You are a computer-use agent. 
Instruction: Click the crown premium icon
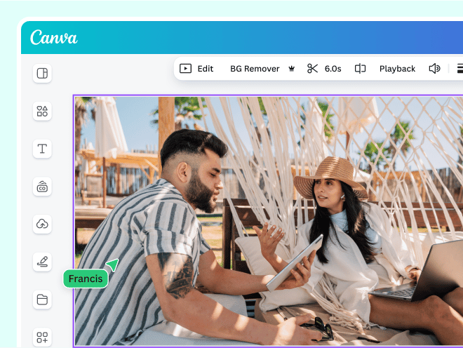tap(291, 69)
